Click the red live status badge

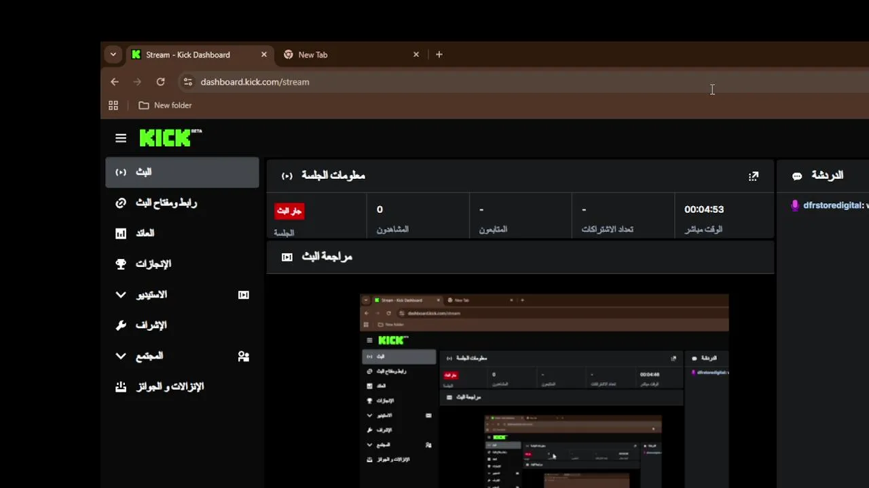pyautogui.click(x=289, y=211)
